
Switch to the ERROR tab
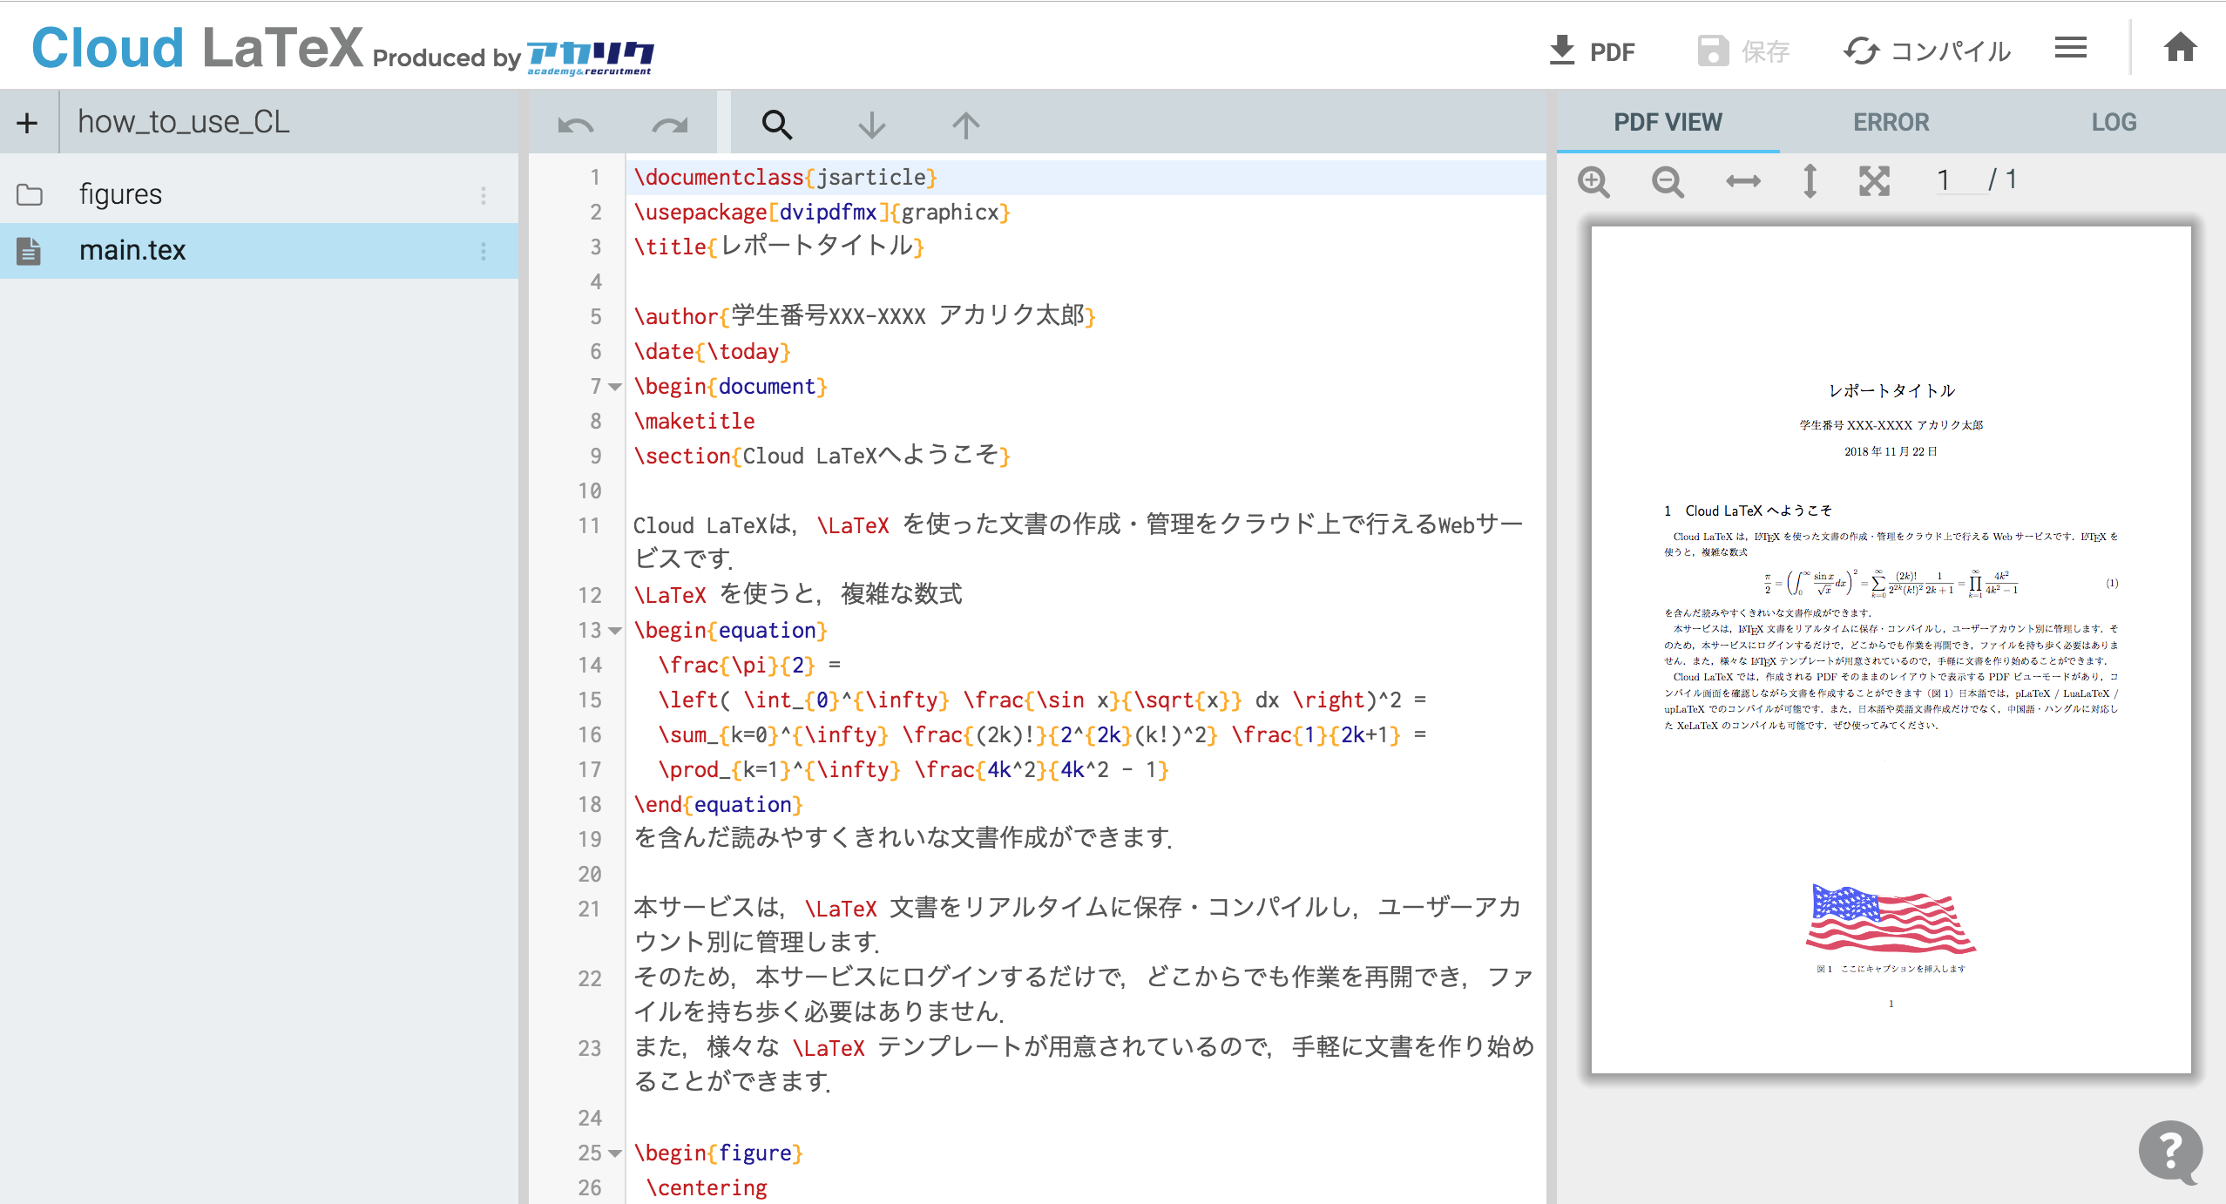pos(1891,122)
